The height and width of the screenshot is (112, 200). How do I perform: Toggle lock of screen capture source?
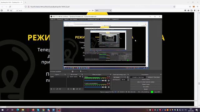pos(82,77)
